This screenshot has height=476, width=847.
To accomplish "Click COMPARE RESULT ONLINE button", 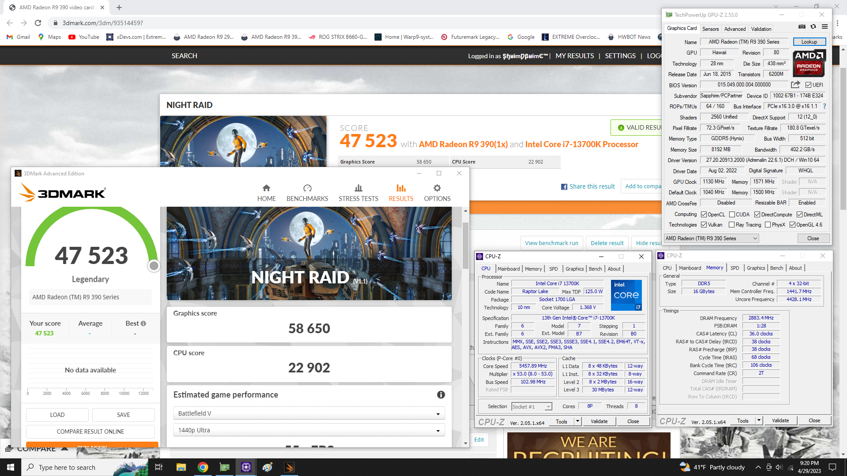I will click(90, 431).
